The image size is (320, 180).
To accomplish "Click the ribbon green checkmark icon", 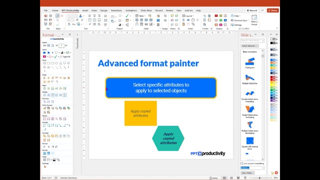I will coord(127,15).
